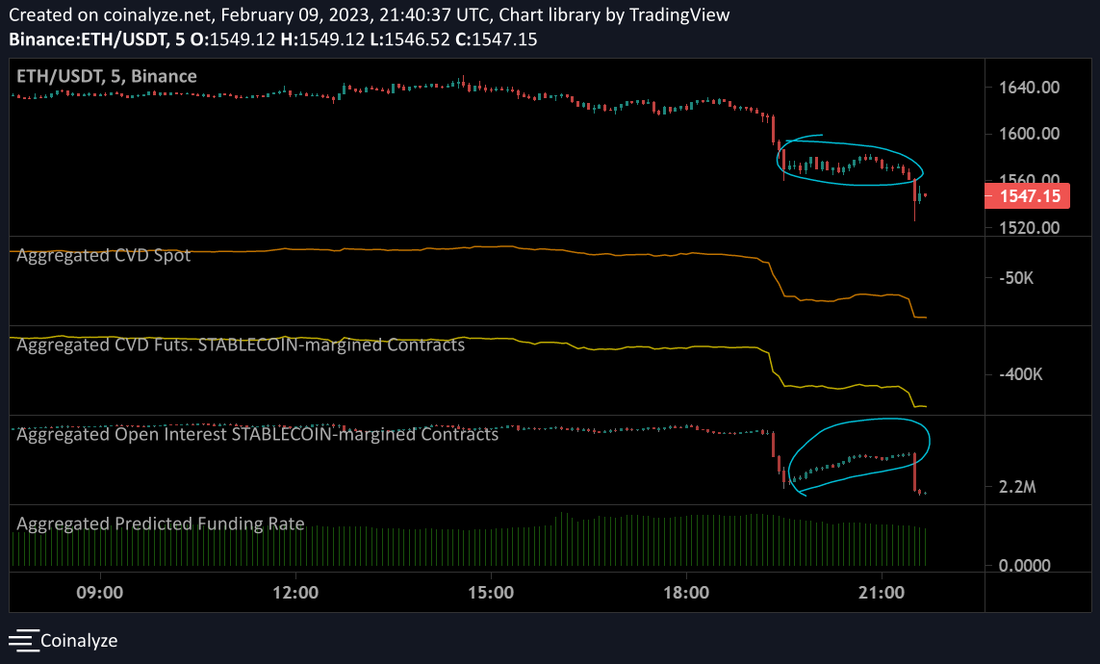Click the -400K futures CVD axis label

coord(1024,374)
